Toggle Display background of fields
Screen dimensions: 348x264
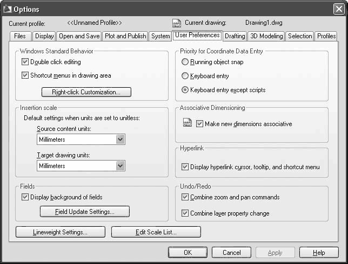point(25,197)
